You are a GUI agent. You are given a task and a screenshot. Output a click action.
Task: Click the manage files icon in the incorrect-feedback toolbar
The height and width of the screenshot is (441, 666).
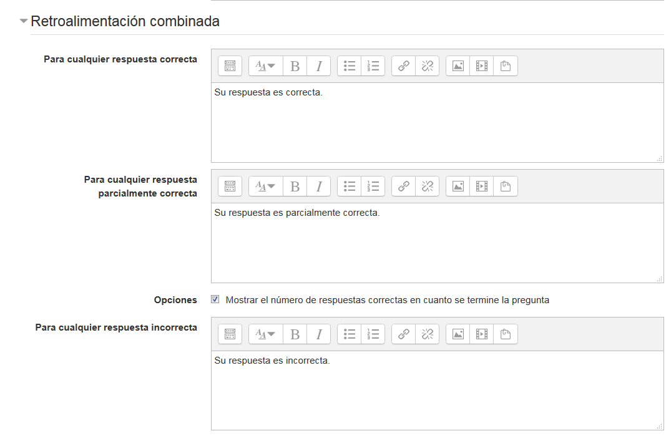505,334
